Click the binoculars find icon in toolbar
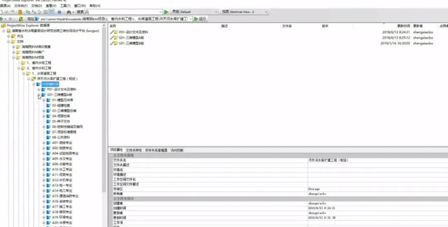448x227 pixels. [68, 12]
